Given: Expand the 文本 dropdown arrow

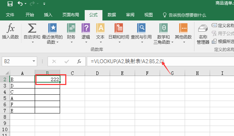Looking at the screenshot, I should pos(101,42).
